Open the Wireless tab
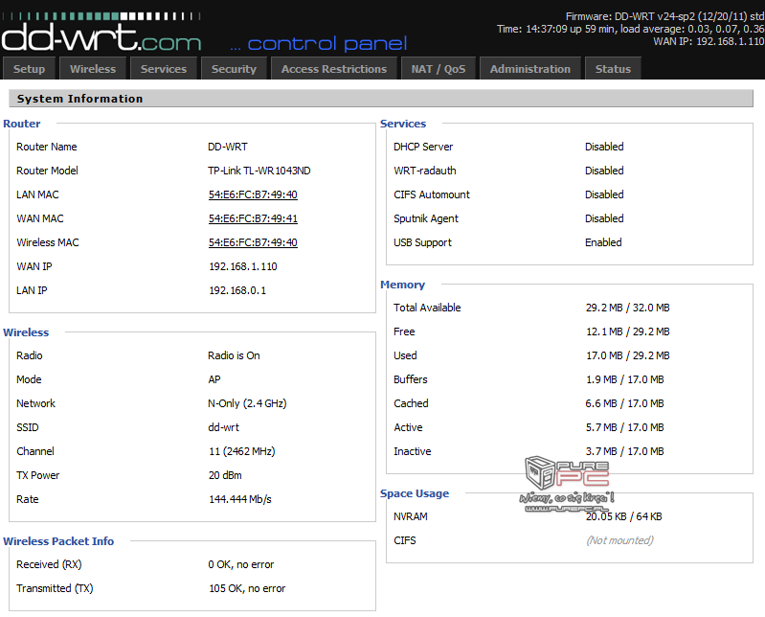The height and width of the screenshot is (617, 765). (93, 68)
